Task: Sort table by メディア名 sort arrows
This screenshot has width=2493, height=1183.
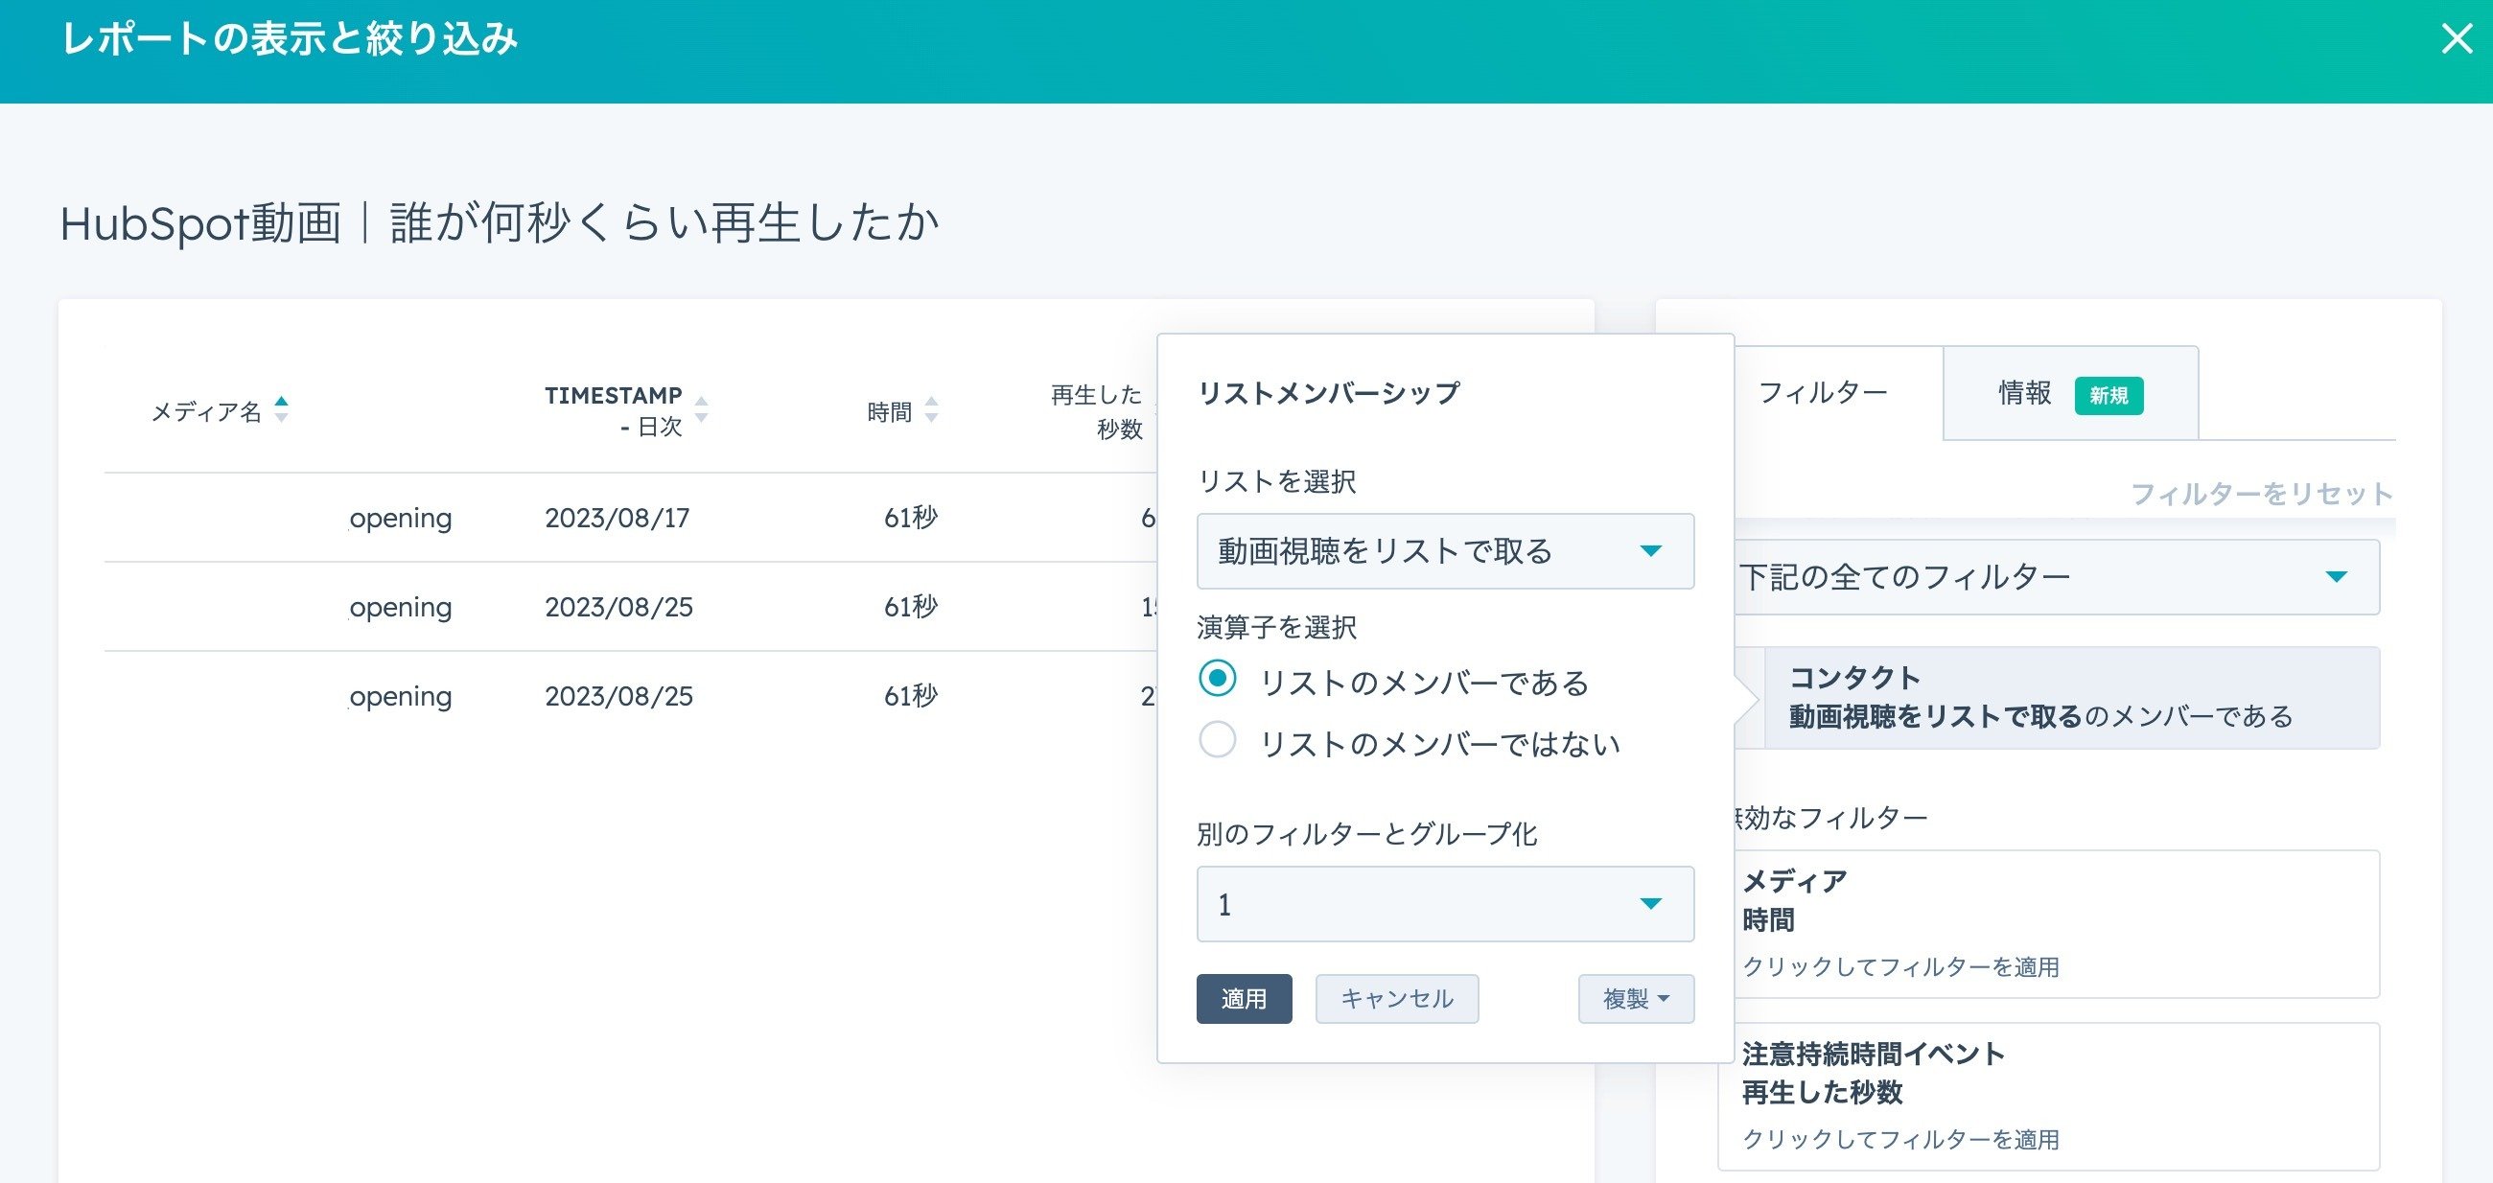Action: pos(281,410)
